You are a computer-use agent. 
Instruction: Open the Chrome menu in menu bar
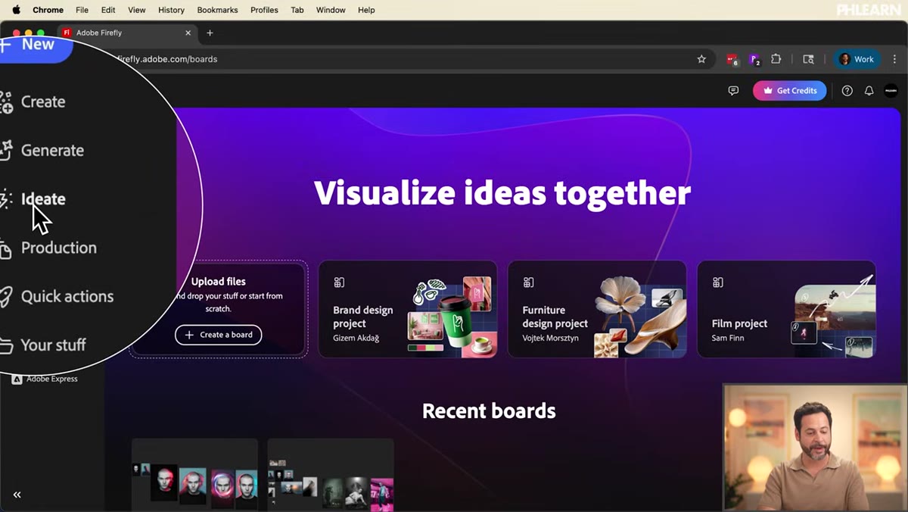point(47,10)
